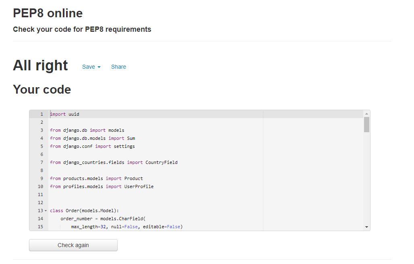Collapse the Order class fold at line 13

(x=46, y=211)
